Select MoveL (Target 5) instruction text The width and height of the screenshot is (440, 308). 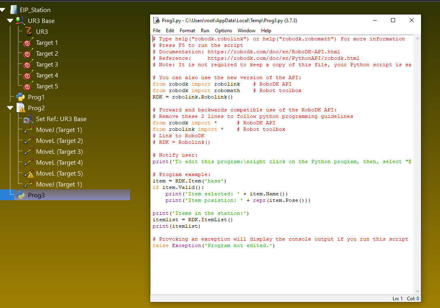(x=59, y=174)
